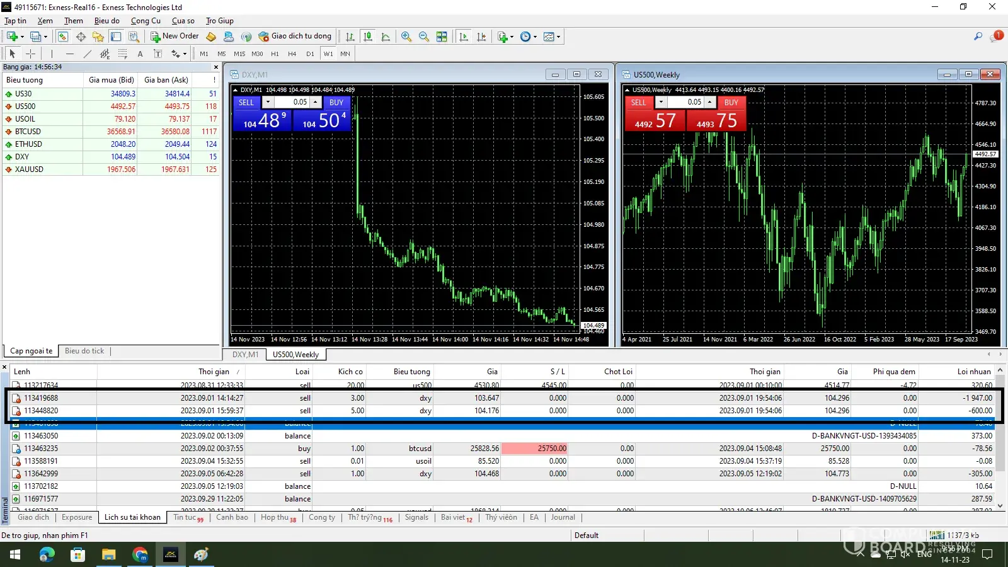Expand the periodicity clock dropdown

(535, 37)
